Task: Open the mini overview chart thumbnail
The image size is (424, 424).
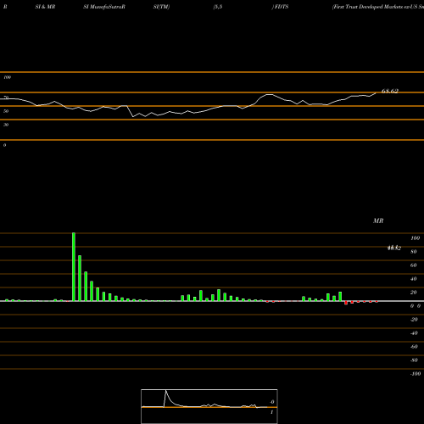Action: tap(209, 406)
